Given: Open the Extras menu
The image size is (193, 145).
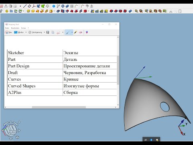Looking at the screenshot, I should [23, 28].
